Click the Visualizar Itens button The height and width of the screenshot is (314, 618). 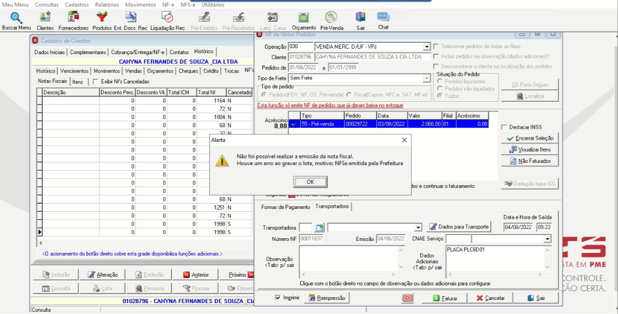coord(530,149)
